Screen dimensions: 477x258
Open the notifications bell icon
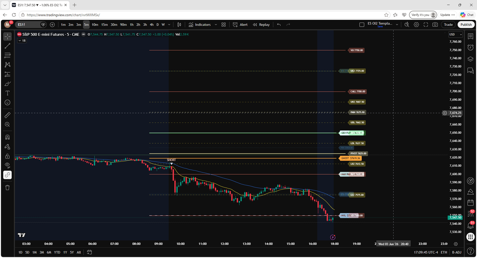471,225
